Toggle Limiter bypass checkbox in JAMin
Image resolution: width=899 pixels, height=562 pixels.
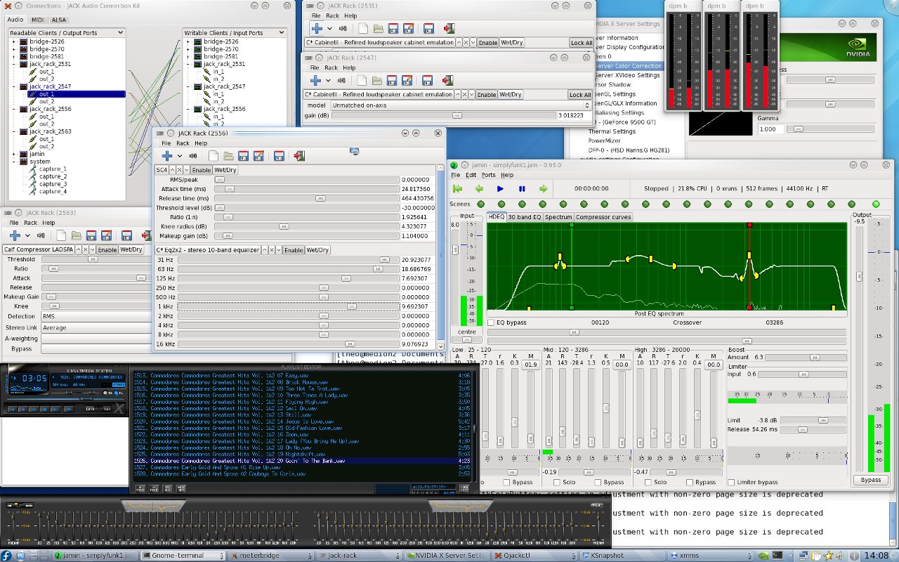(732, 483)
